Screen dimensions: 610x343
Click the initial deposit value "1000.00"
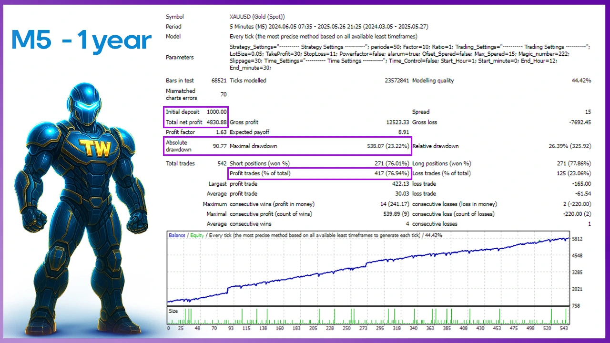pos(217,112)
